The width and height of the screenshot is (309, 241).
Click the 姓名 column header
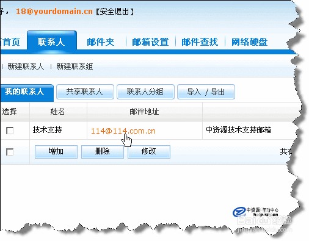tap(57, 112)
